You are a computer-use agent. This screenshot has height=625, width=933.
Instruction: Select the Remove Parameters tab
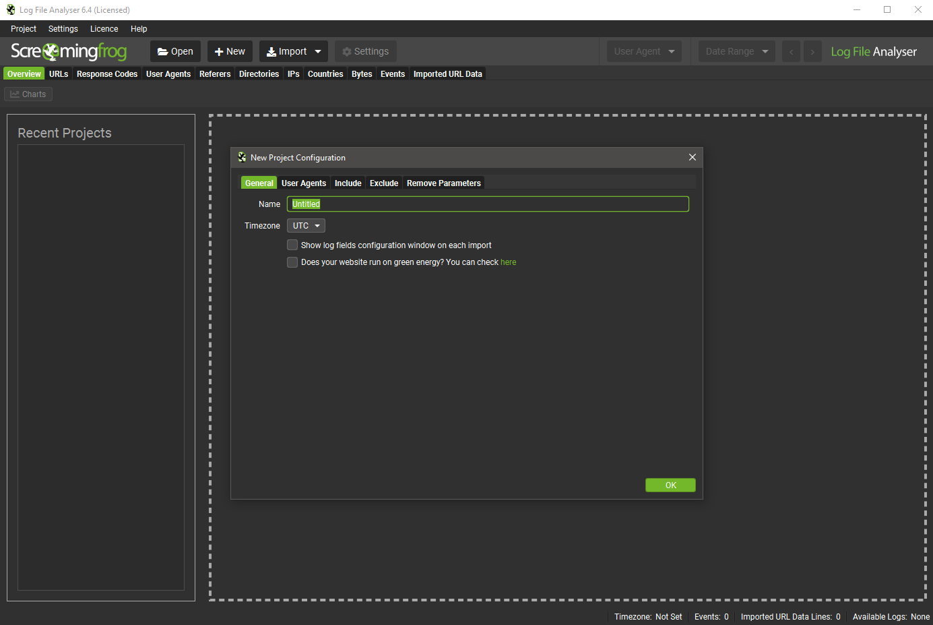(x=443, y=183)
